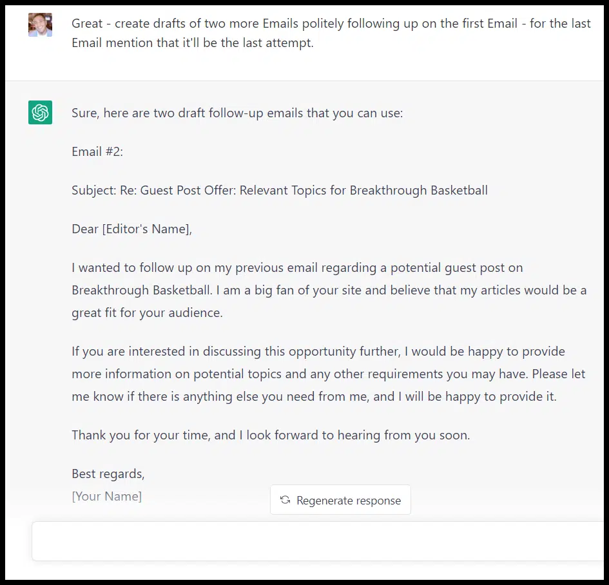
Task: Open the user's profile by clicking their photo
Action: pos(40,24)
